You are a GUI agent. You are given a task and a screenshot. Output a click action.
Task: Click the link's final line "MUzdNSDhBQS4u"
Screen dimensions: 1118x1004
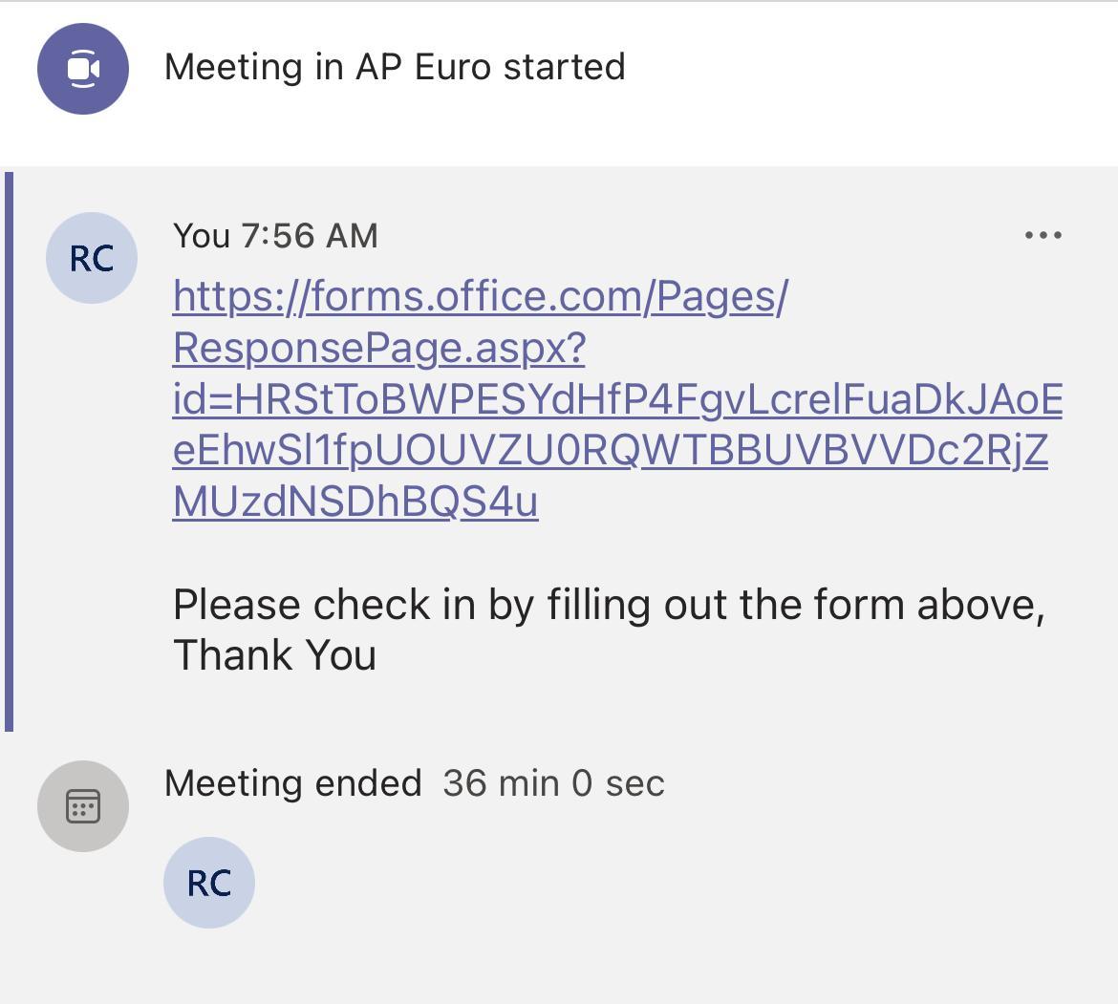355,502
